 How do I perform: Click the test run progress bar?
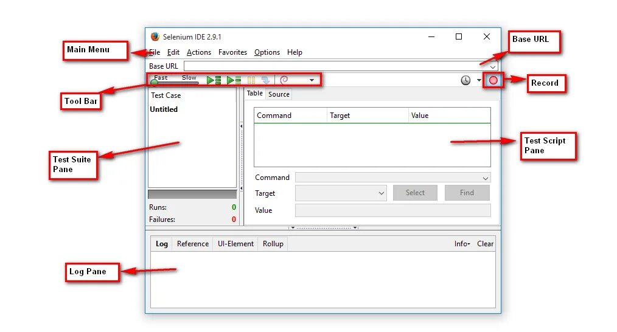(192, 195)
